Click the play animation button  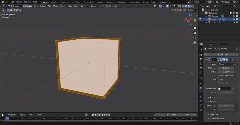(103, 115)
